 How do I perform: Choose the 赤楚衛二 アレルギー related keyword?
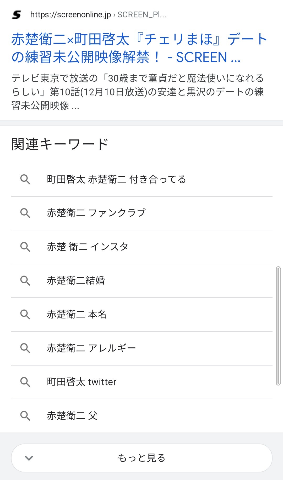pos(142,348)
